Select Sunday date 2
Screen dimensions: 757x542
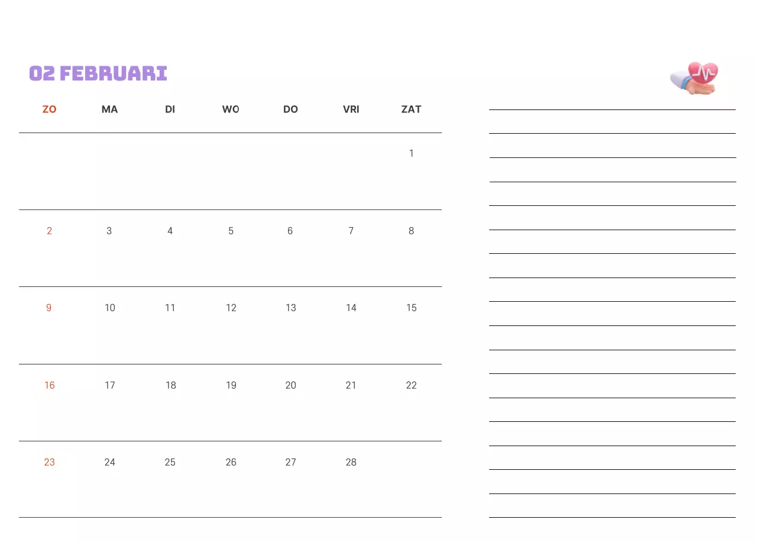point(50,231)
